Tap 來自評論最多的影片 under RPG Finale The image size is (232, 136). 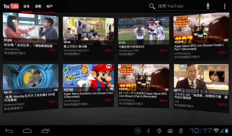pos(187,57)
